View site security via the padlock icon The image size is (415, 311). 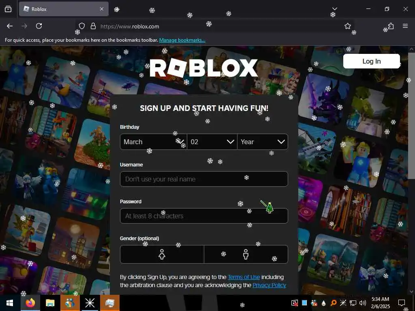pyautogui.click(x=93, y=26)
